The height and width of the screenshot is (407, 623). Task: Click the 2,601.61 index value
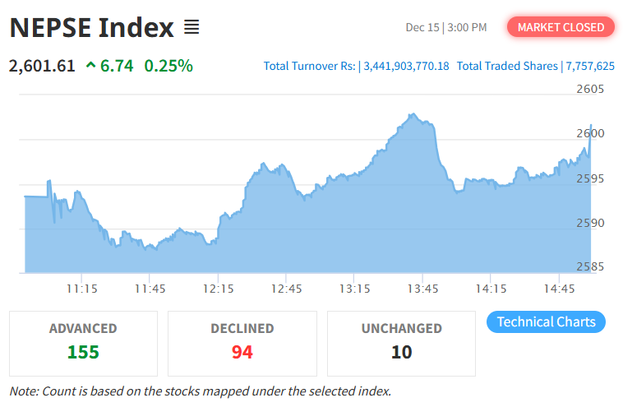pos(42,65)
